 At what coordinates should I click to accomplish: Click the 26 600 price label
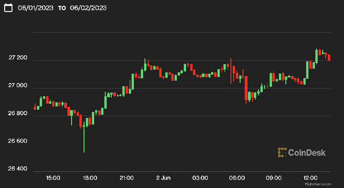[18, 141]
